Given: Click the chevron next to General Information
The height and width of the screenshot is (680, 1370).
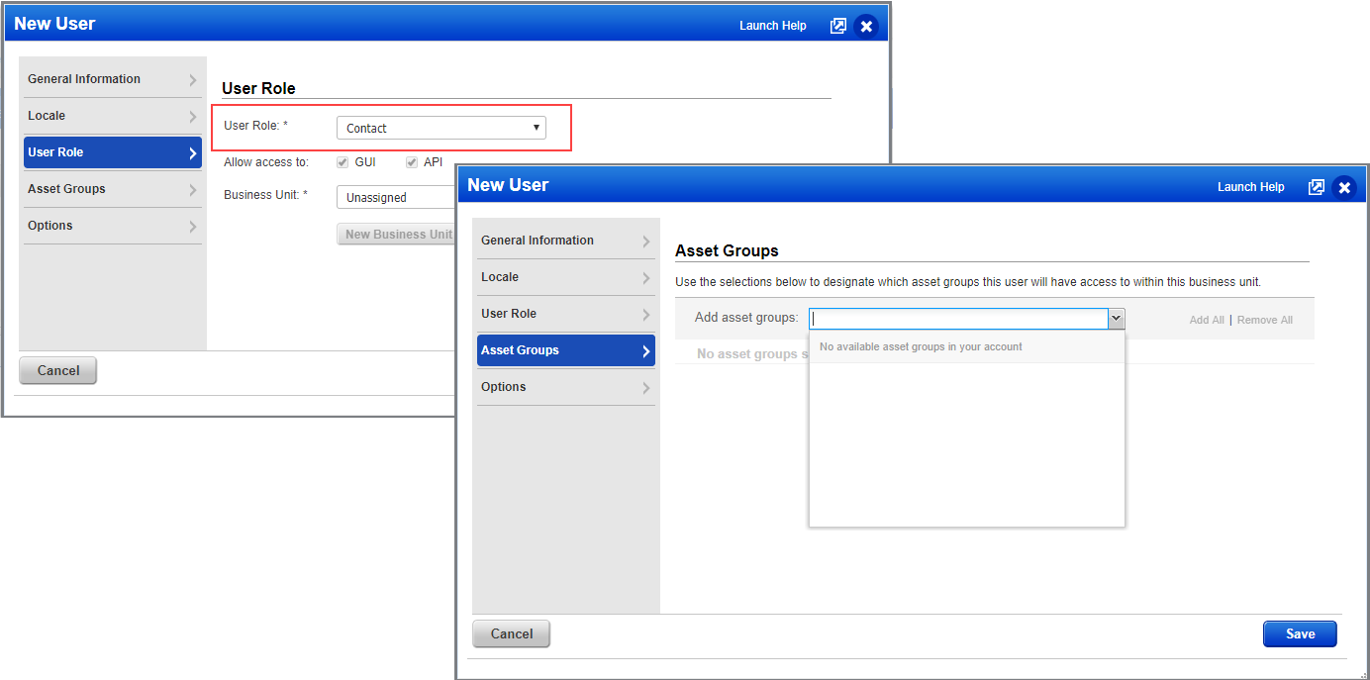Looking at the screenshot, I should (192, 79).
